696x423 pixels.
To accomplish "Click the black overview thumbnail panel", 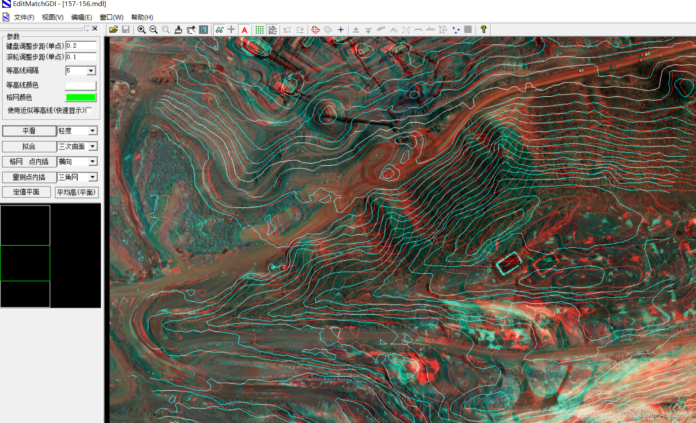I will pos(51,256).
